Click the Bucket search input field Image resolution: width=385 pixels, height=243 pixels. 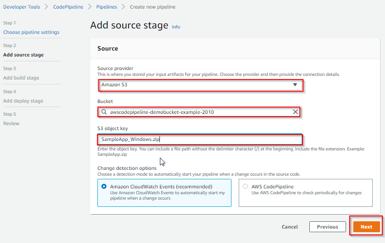[199, 112]
